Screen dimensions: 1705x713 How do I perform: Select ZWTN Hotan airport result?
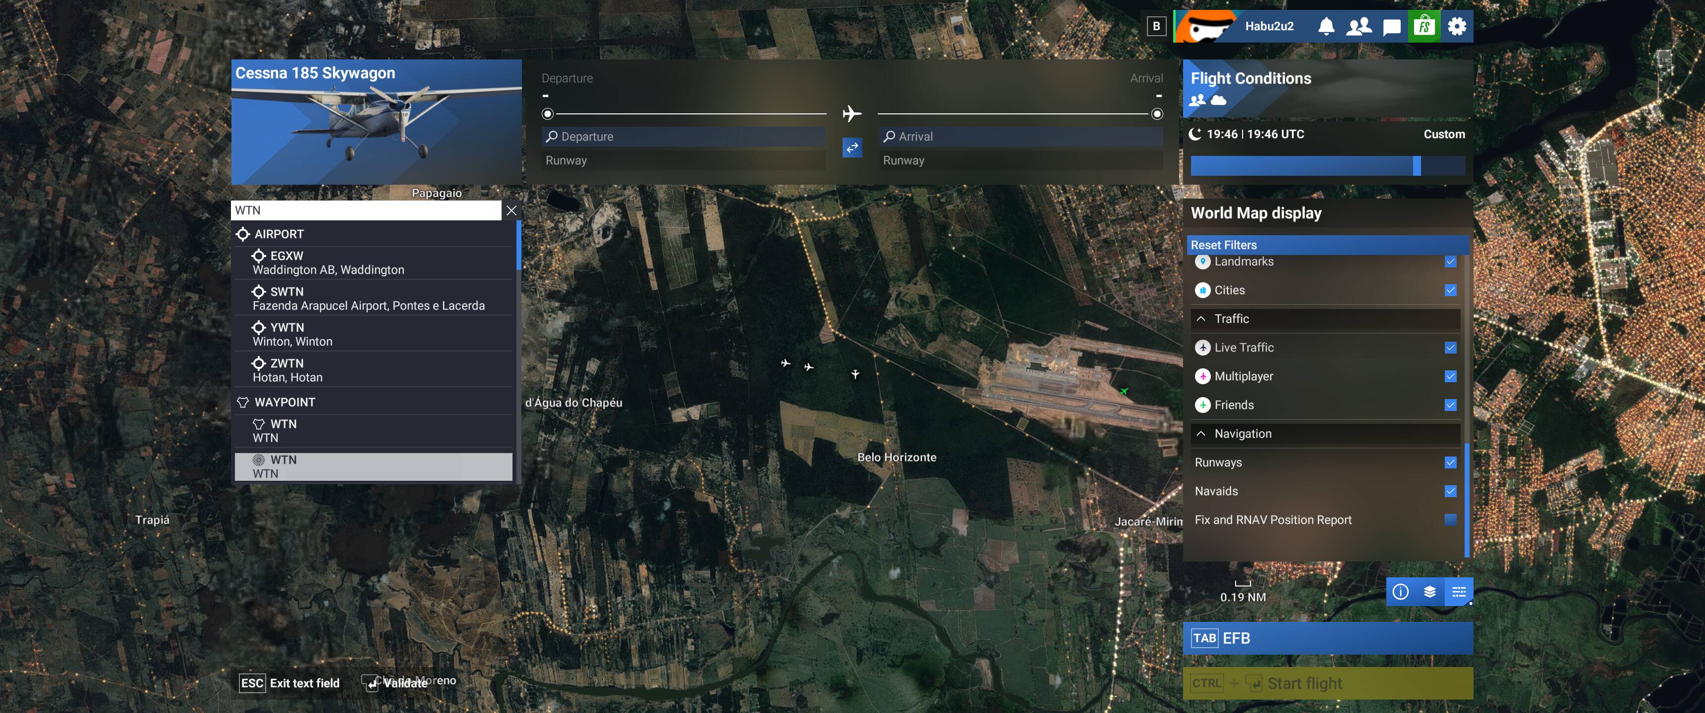point(373,370)
